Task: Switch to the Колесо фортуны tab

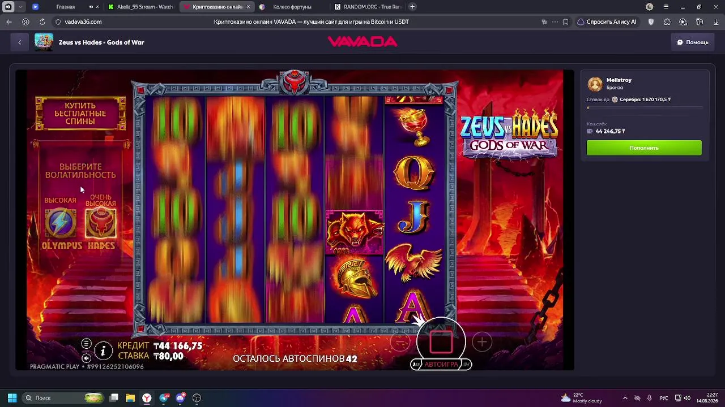Action: [x=292, y=7]
